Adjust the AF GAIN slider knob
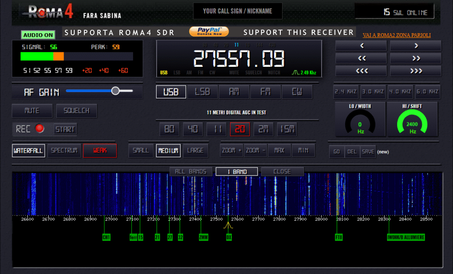This screenshot has height=274, width=453. pyautogui.click(x=115, y=91)
